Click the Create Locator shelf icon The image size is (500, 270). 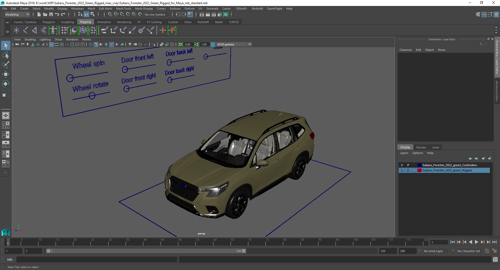coord(16,30)
